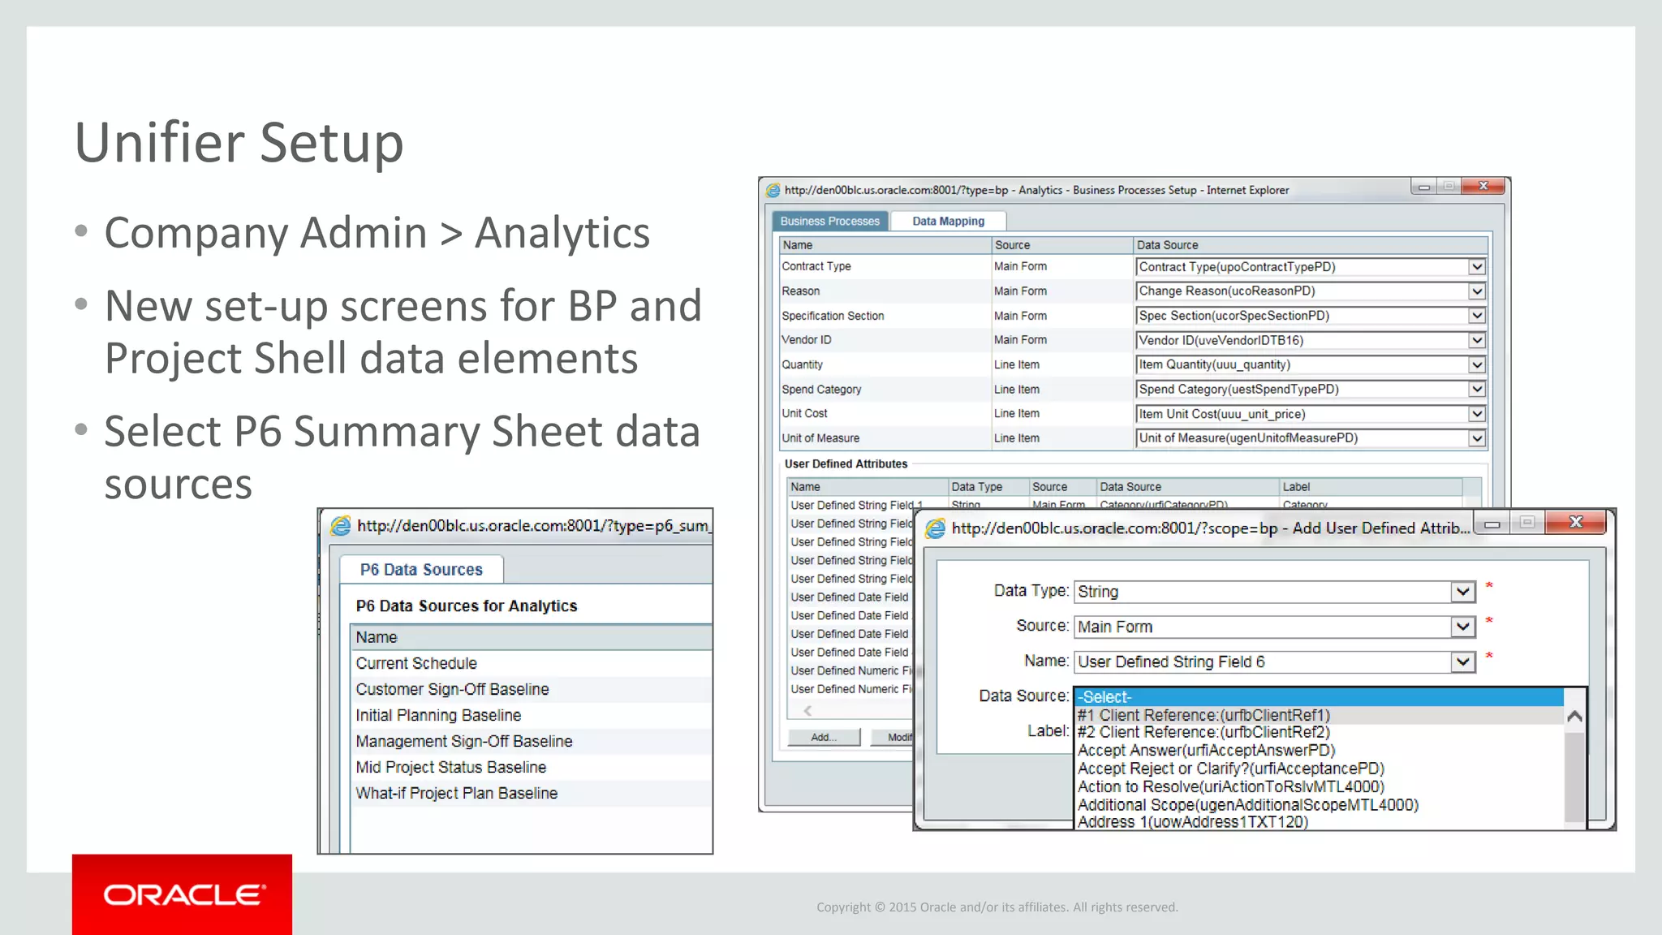Select the Reason name cell
Viewport: 1662px width, 935px height.
point(885,291)
